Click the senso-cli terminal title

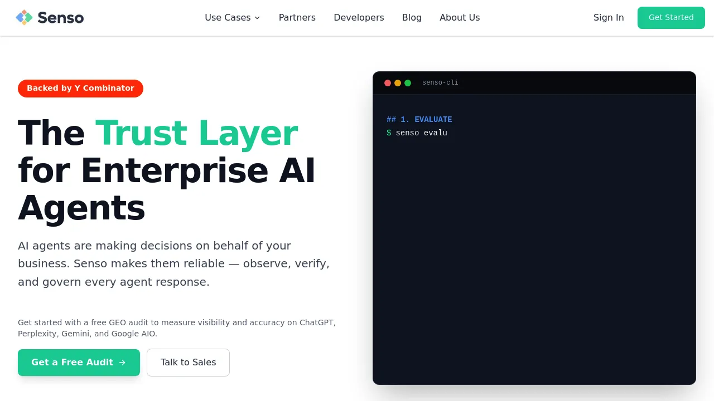440,83
